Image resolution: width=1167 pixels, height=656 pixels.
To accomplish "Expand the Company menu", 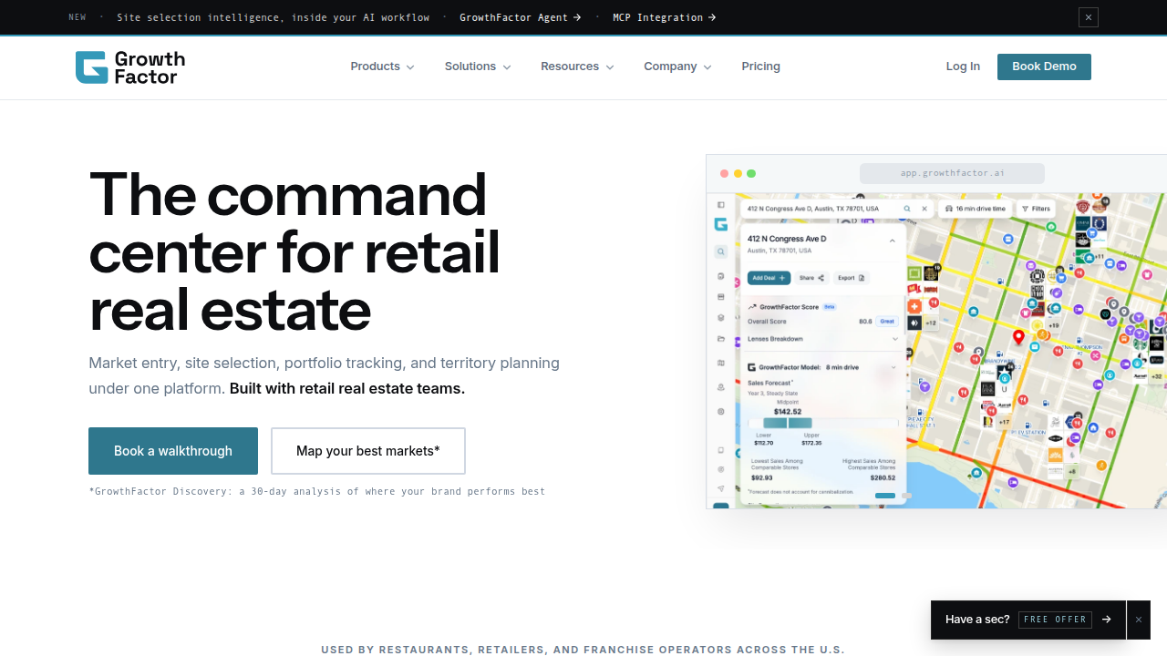I will pos(677,67).
